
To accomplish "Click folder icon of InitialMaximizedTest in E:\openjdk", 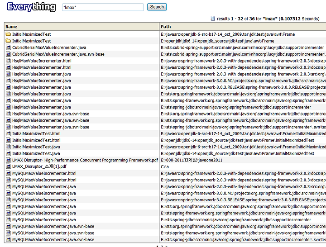I will coord(8,41).
